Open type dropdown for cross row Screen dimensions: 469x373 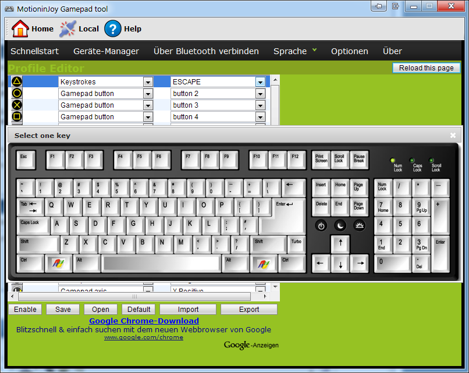(148, 105)
